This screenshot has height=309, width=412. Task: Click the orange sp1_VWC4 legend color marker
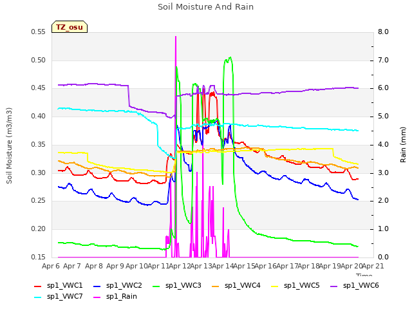(215, 286)
